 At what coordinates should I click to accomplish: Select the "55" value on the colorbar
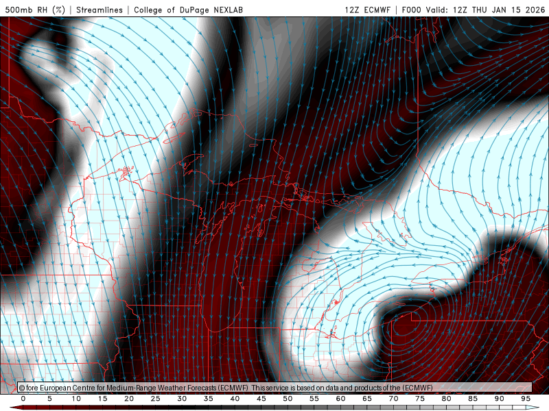tap(314, 399)
